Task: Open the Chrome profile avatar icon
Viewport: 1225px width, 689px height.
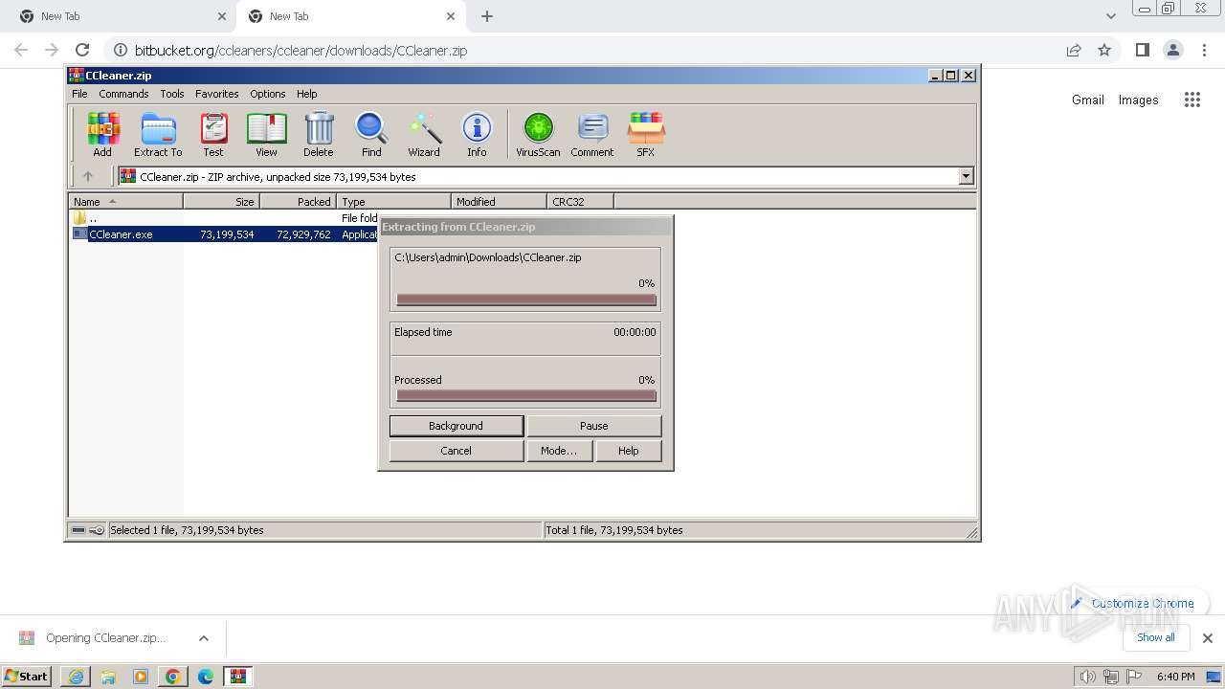Action: 1172,50
